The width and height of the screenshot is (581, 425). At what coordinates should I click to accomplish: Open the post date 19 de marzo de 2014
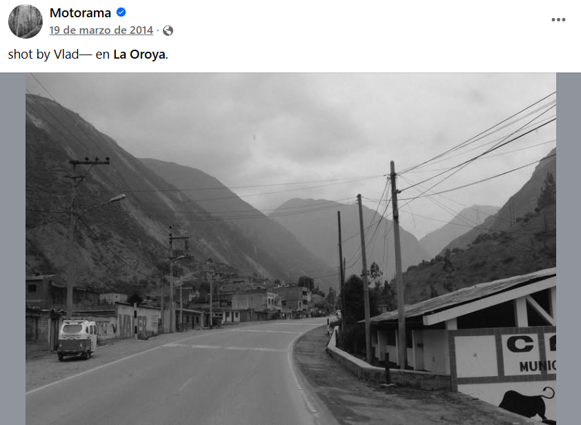click(101, 30)
